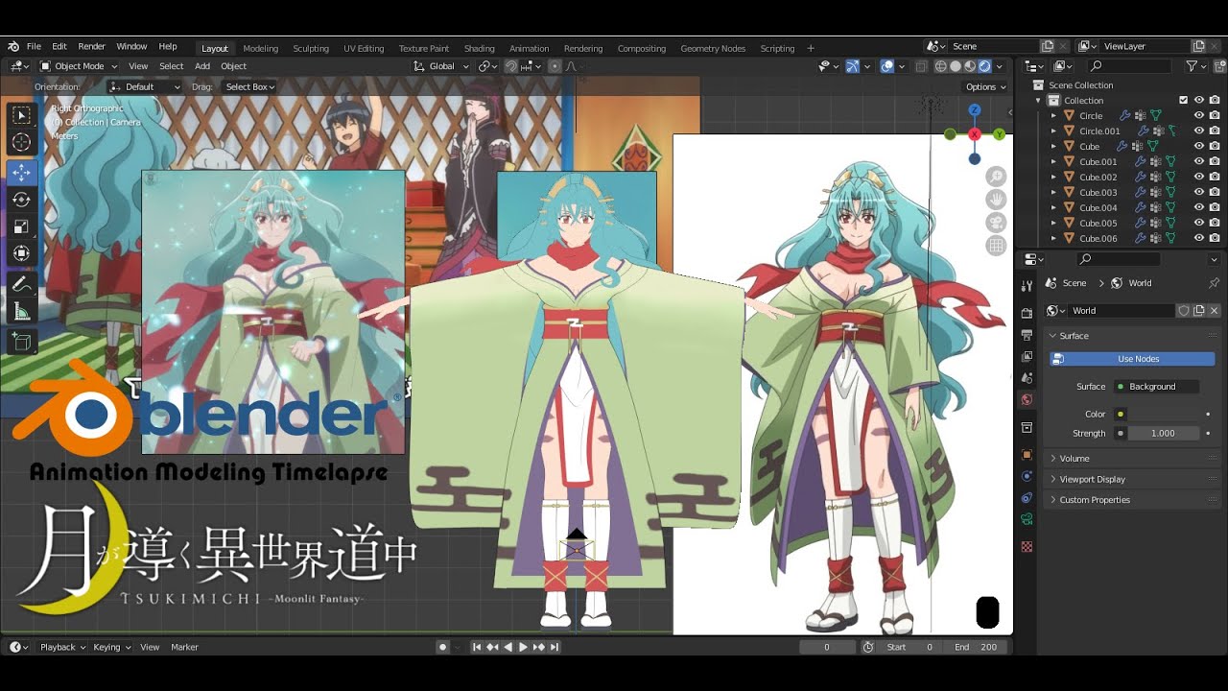Activate the Rotate tool
The height and width of the screenshot is (691, 1228).
(21, 200)
